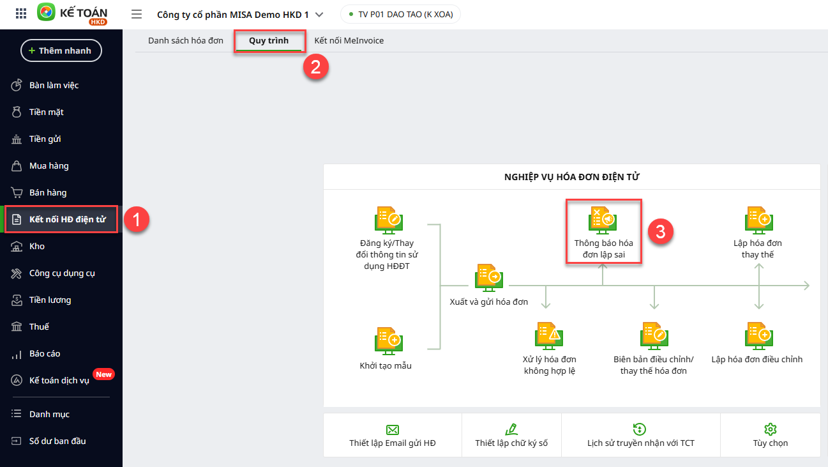Image resolution: width=828 pixels, height=467 pixels.
Task: Click the Thêm nhanh button
Action: coord(61,50)
